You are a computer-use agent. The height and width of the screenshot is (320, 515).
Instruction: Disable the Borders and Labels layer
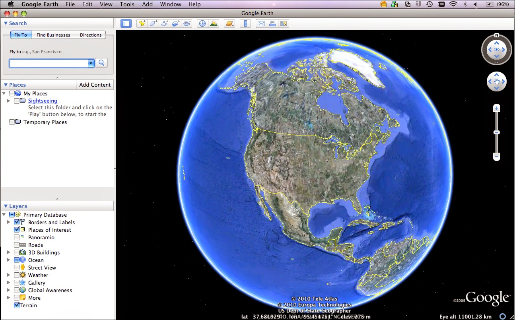click(x=17, y=222)
